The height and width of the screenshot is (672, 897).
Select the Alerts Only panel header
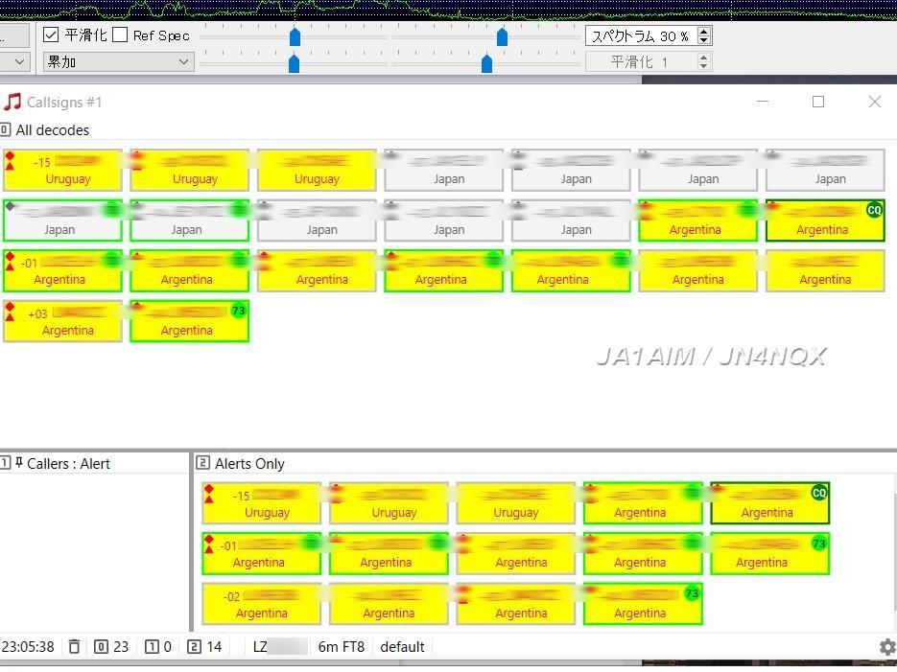pyautogui.click(x=249, y=464)
